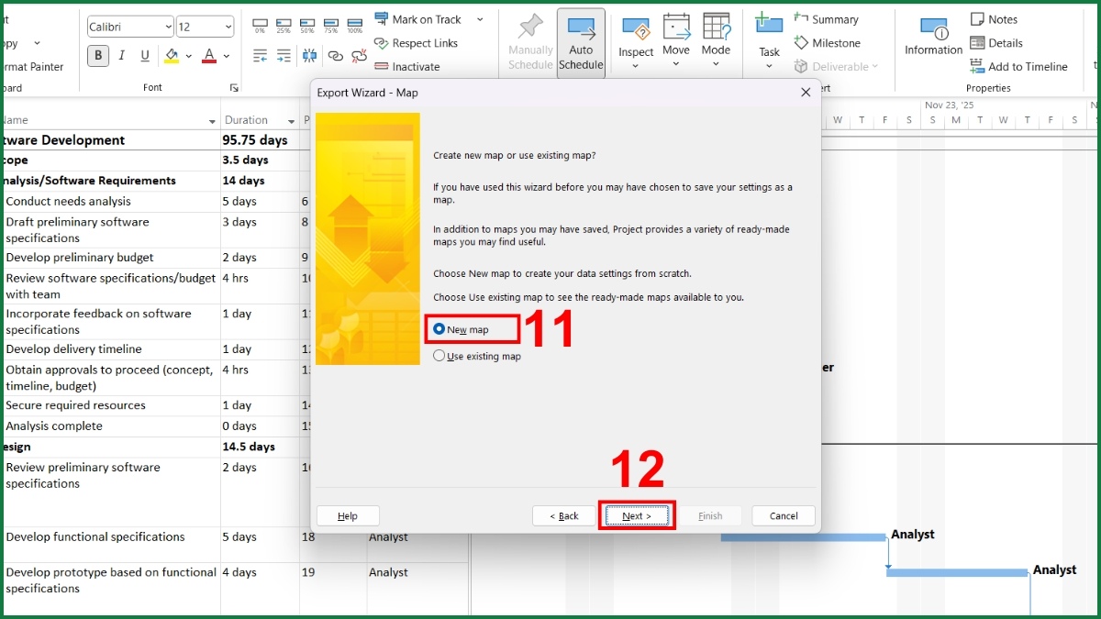Viewport: 1101px width, 619px height.
Task: Click the Split Task icon
Action: click(309, 54)
